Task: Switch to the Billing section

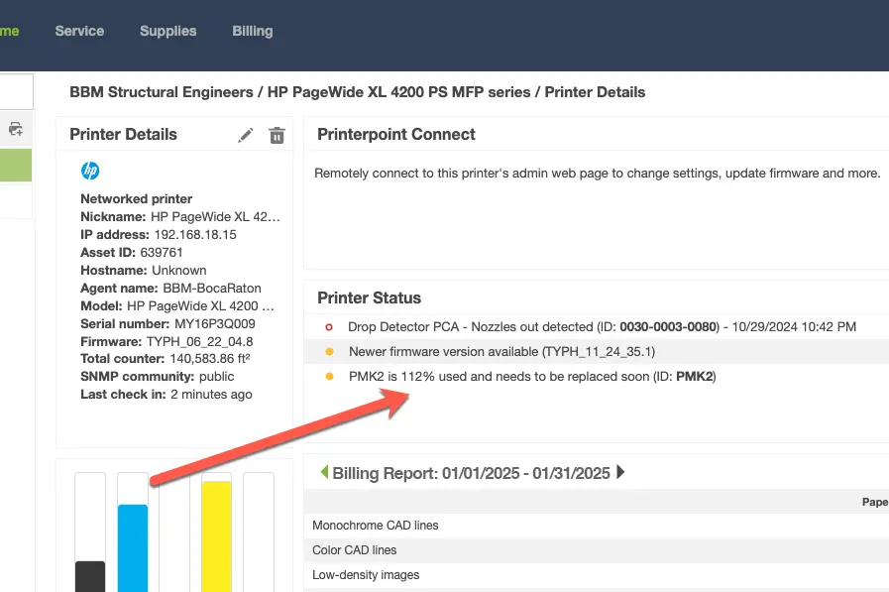Action: [252, 31]
